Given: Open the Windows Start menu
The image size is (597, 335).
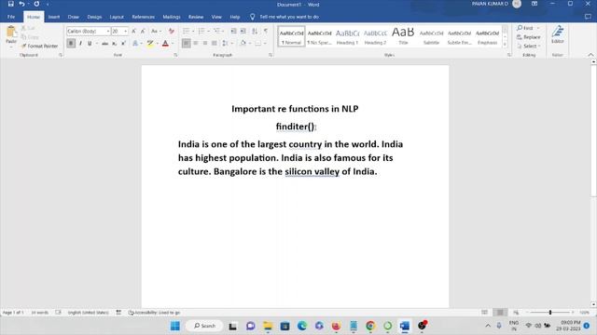Looking at the screenshot, I should [x=175, y=326].
